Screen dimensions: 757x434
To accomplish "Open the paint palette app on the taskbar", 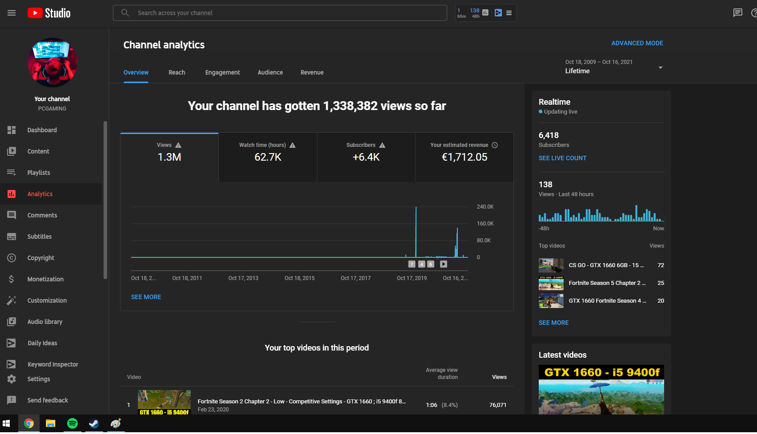I will [116, 424].
